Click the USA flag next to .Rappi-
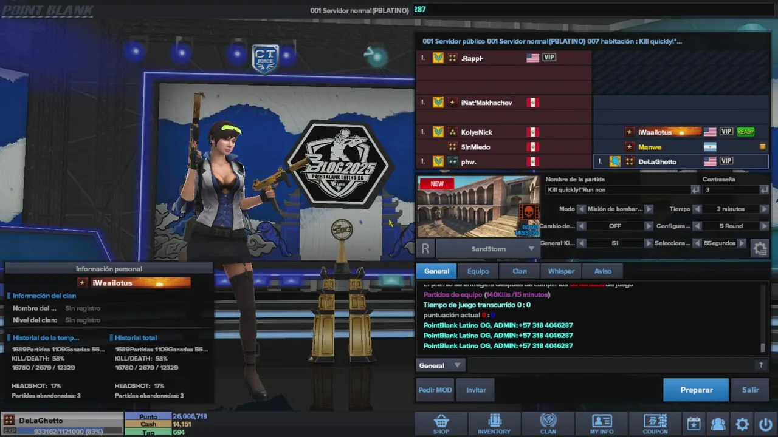 [x=533, y=58]
